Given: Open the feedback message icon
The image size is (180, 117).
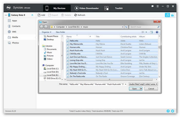Looking at the screenshot, I should tap(152, 6).
